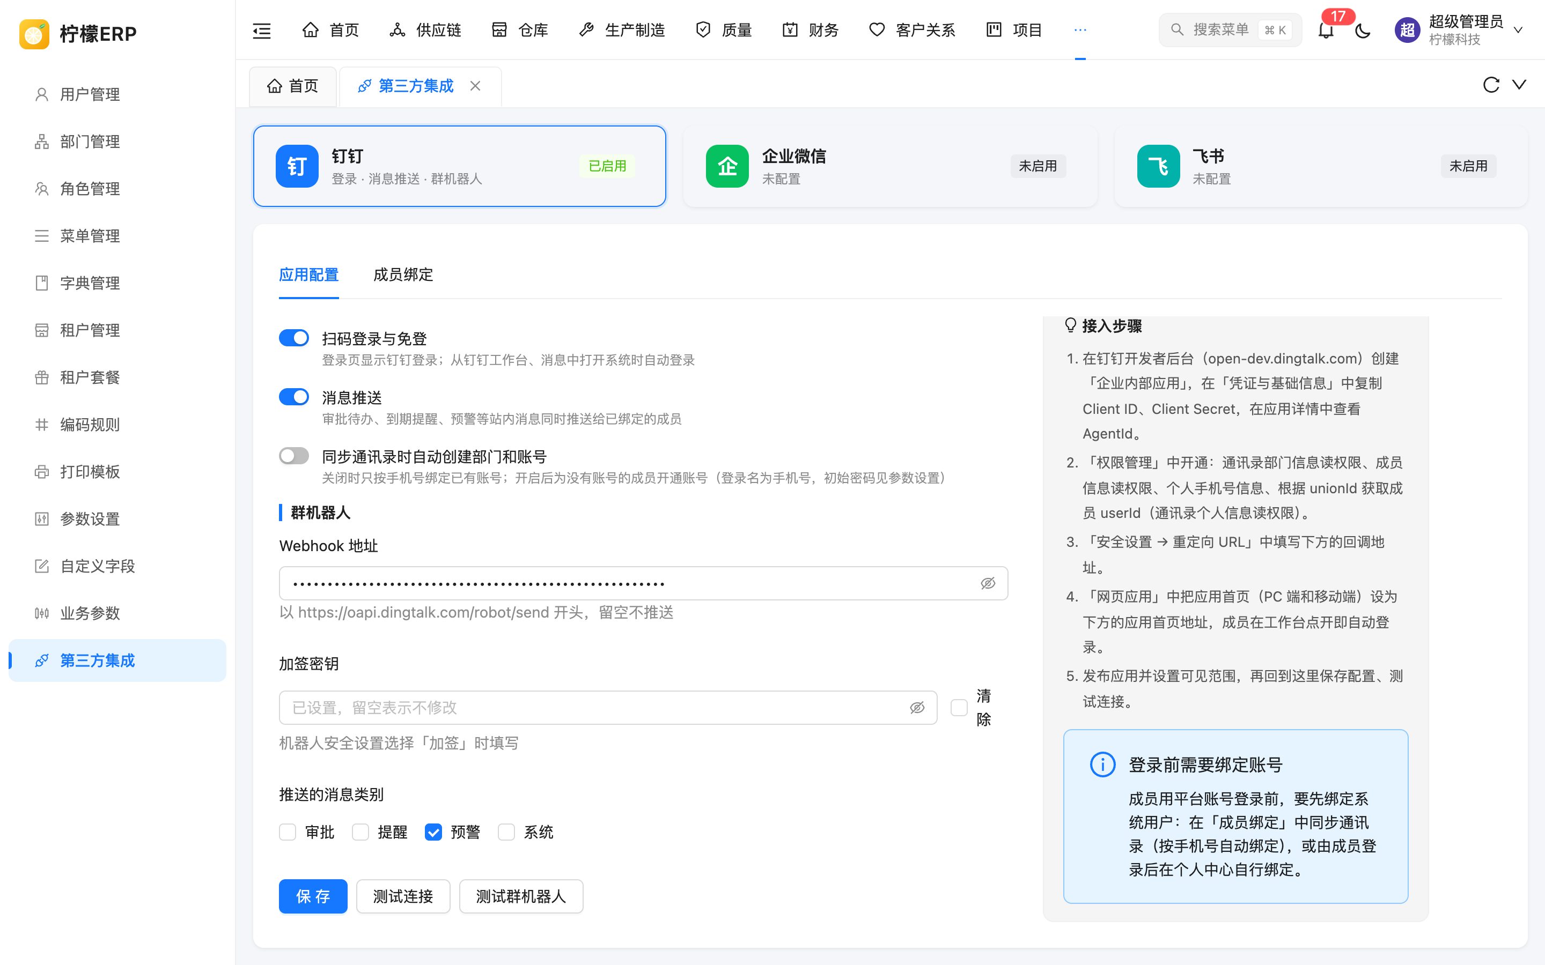
Task: Select the 应用配置 tab
Action: tap(309, 275)
